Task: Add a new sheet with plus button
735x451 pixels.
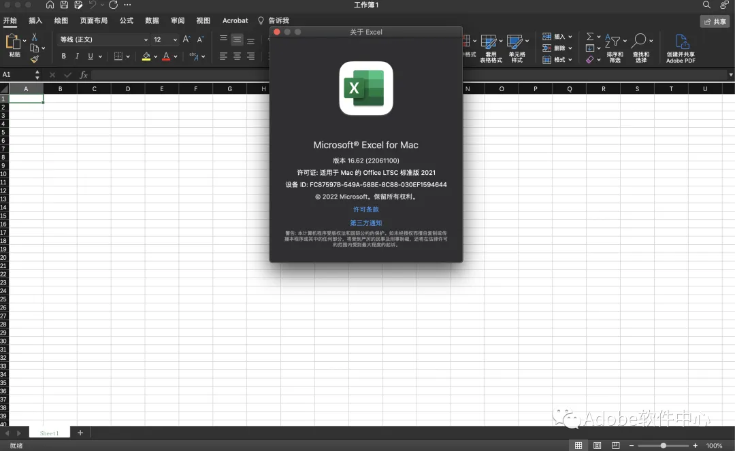Action: click(80, 433)
